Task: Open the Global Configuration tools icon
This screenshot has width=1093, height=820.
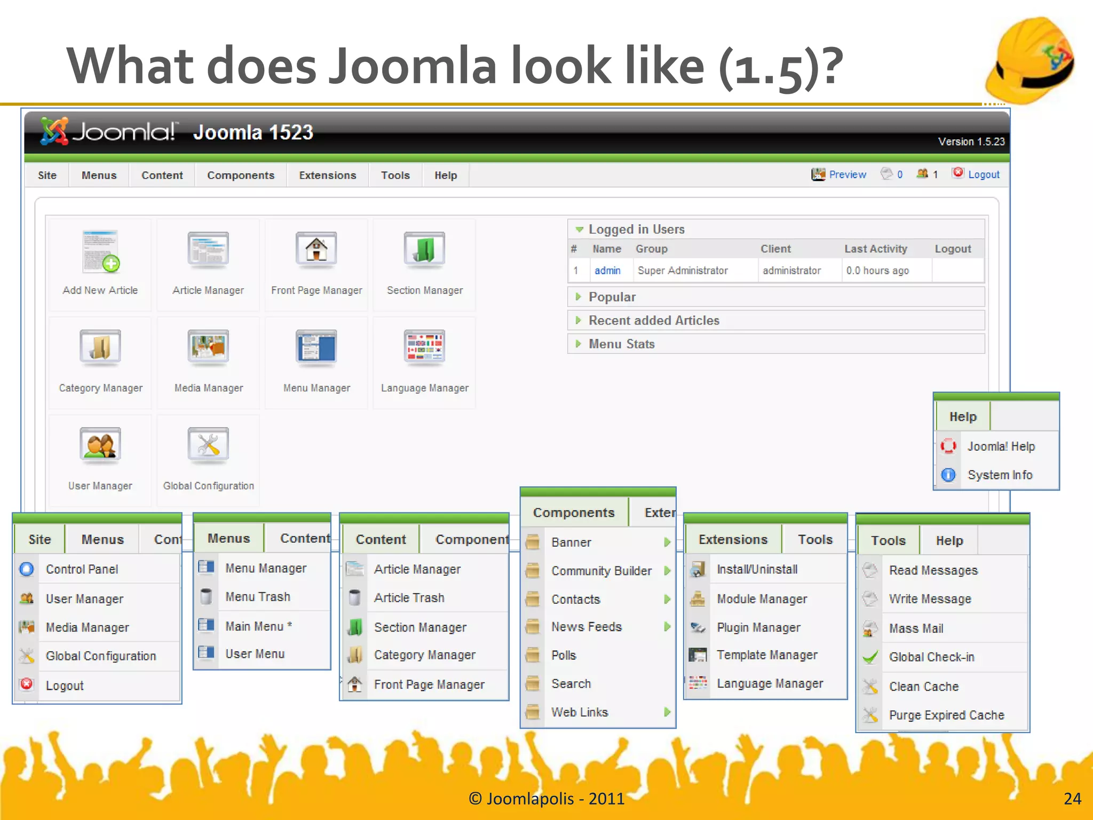Action: pos(208,445)
